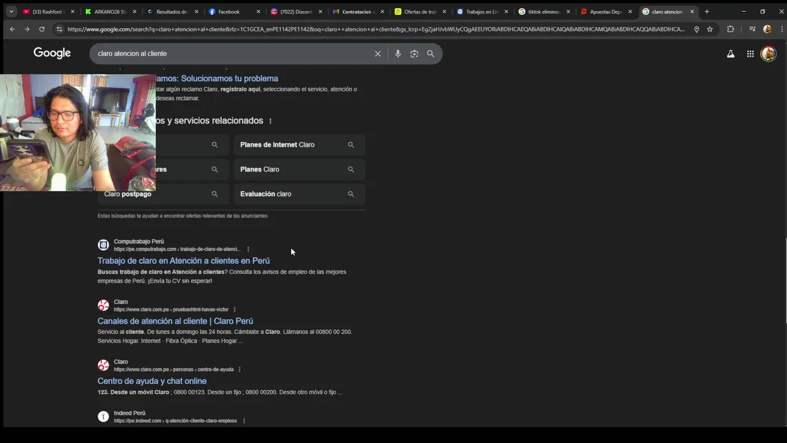The height and width of the screenshot is (443, 787).
Task: Open the Solucionamos tu problema result
Action: coord(216,78)
